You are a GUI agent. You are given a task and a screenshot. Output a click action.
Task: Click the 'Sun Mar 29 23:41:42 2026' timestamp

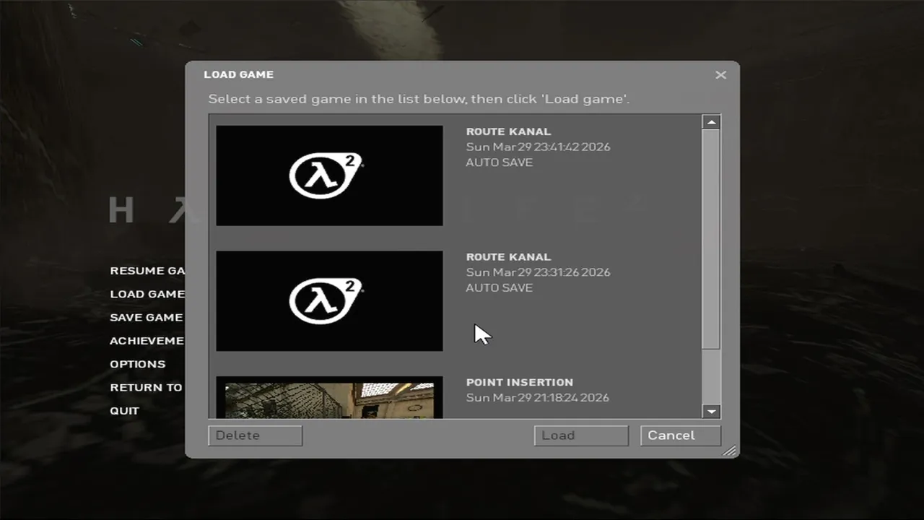pos(538,147)
